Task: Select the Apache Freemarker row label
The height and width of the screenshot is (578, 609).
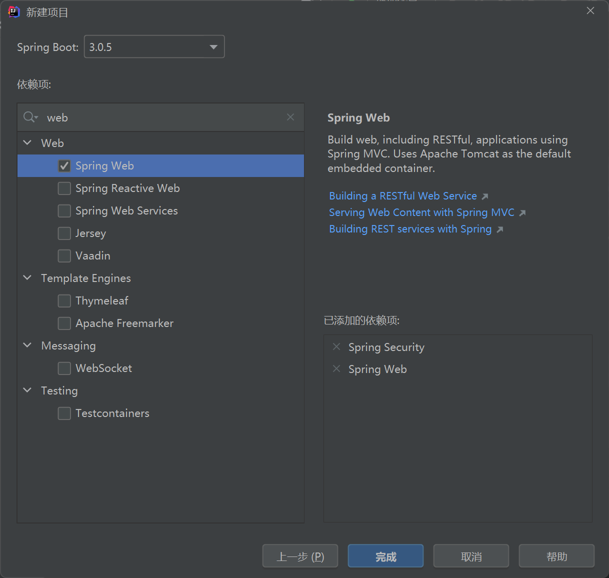Action: (124, 323)
